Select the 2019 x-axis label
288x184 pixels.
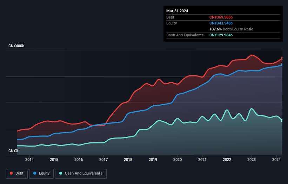153,160
